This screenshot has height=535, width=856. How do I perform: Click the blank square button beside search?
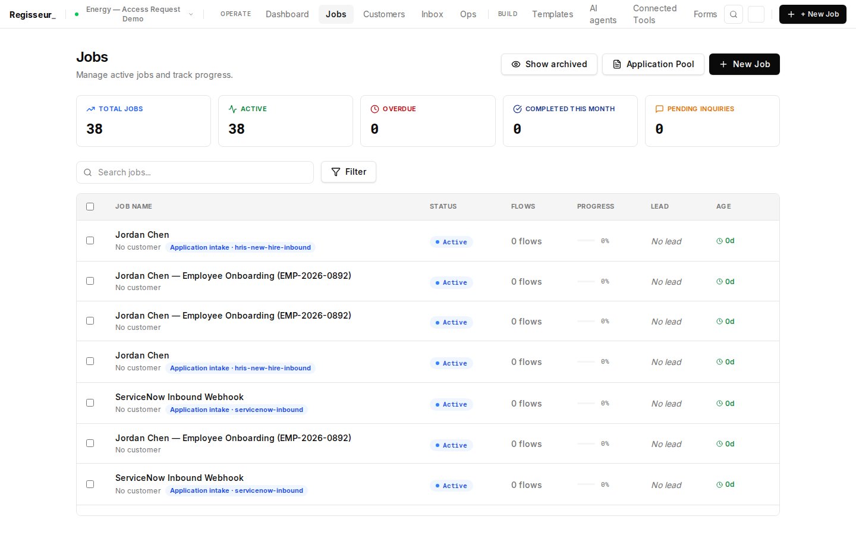(756, 14)
